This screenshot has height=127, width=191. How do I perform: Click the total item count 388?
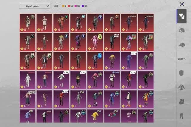coord(56,6)
